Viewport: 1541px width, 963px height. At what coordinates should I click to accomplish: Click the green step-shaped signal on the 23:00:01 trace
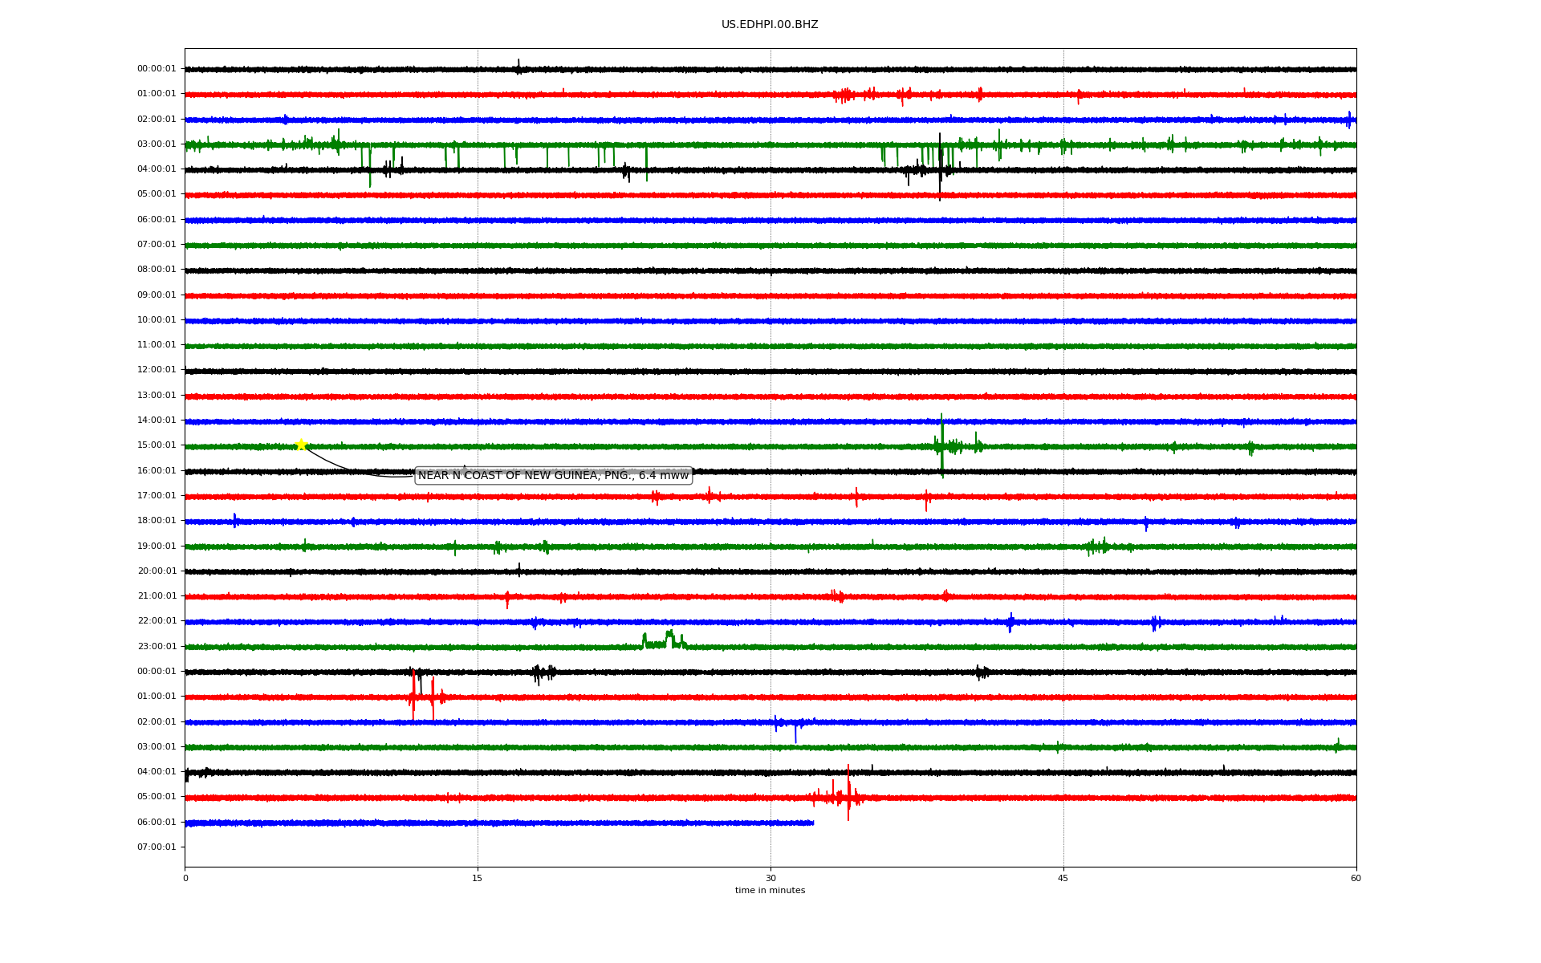664,640
